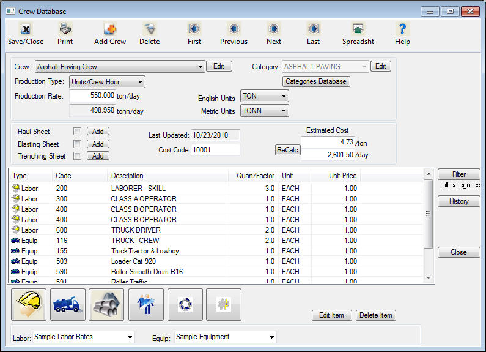Click the circular arrows icon button
This screenshot has height=352, width=486.
185,304
